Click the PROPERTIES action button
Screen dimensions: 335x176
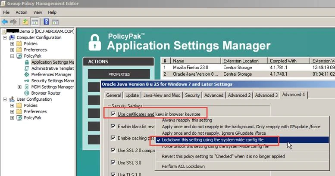coord(119,74)
